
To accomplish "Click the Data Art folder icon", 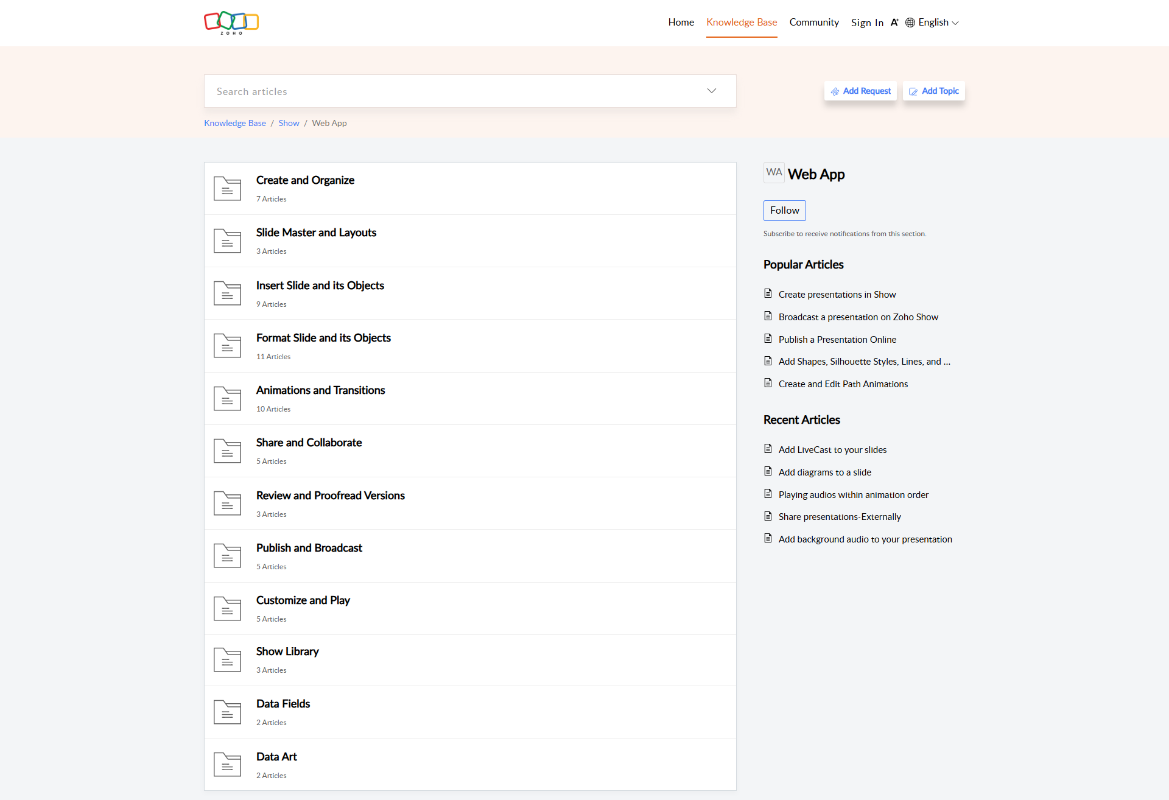I will [227, 765].
